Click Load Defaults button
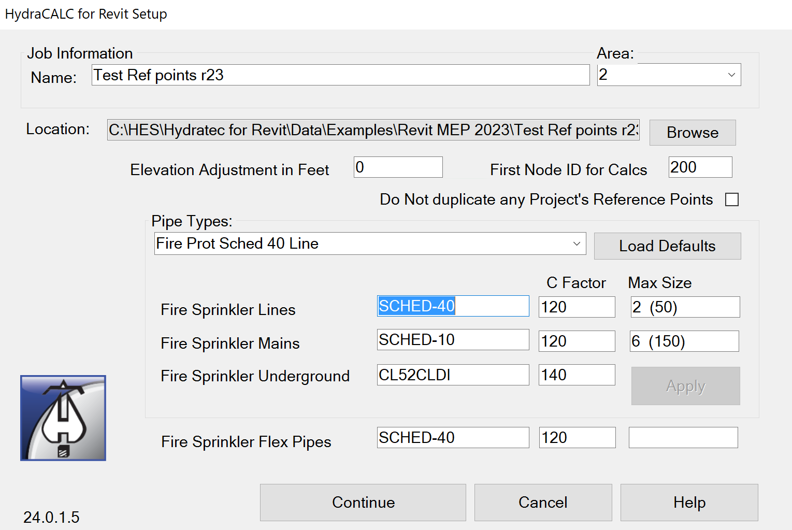792x530 pixels. click(667, 246)
